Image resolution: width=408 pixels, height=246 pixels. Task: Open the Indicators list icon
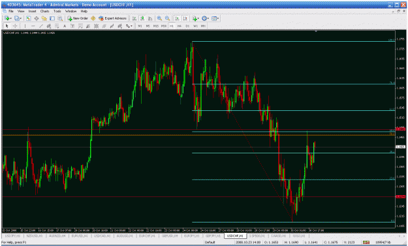tap(195, 18)
